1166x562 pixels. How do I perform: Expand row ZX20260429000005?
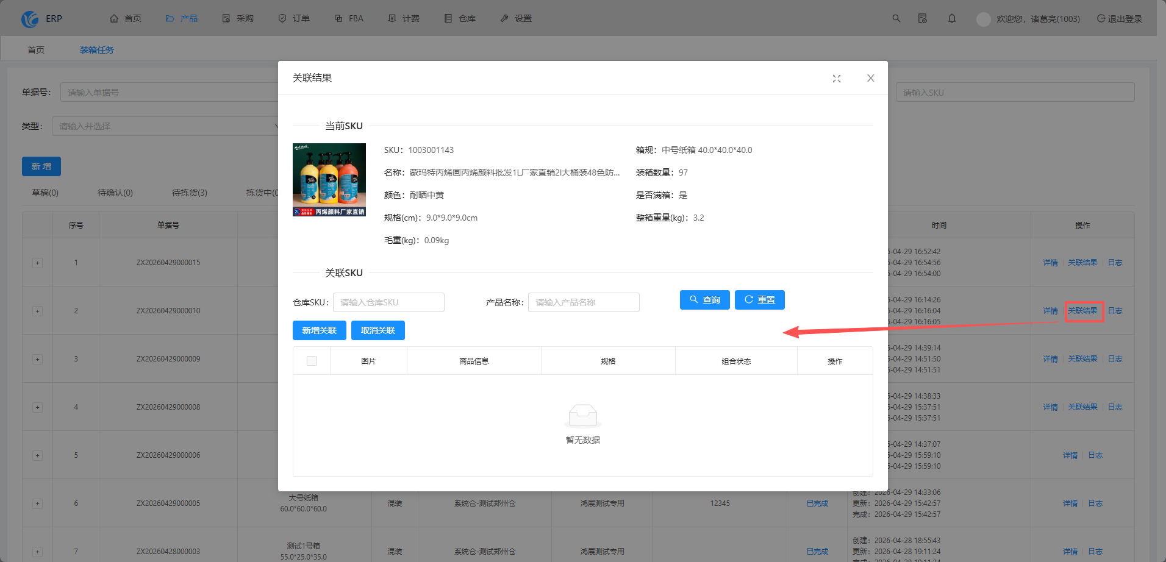coord(37,503)
